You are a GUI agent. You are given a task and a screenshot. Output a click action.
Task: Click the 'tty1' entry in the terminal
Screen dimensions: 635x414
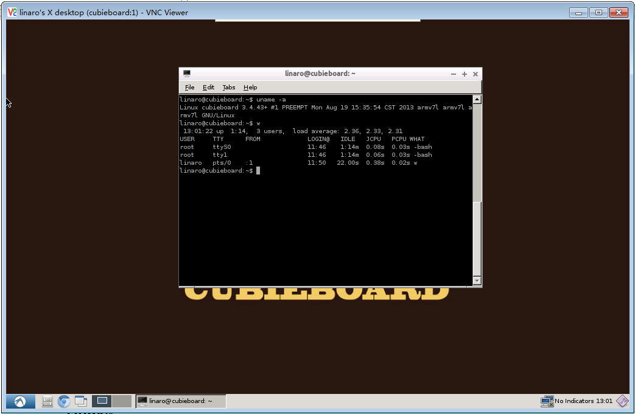[x=220, y=155]
